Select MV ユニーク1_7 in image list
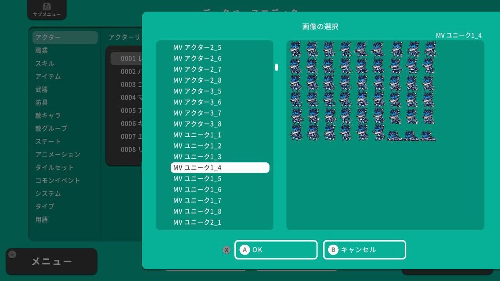Image resolution: width=500 pixels, height=281 pixels. pos(220,201)
